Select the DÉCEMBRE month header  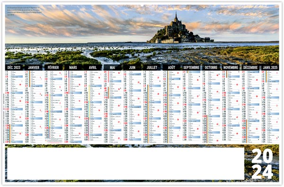click(250, 68)
